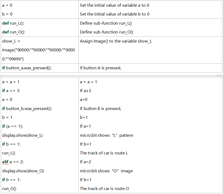The image size is (223, 194).
Task: Click the 'Define sub-function run_L()' description
Action: (106, 23)
